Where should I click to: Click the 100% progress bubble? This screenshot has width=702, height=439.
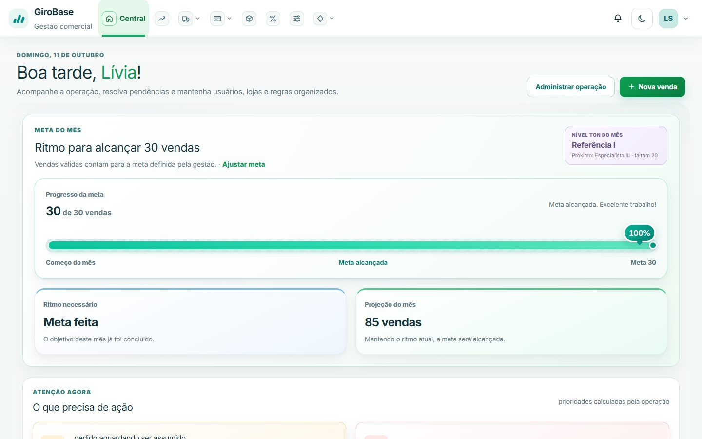click(640, 233)
